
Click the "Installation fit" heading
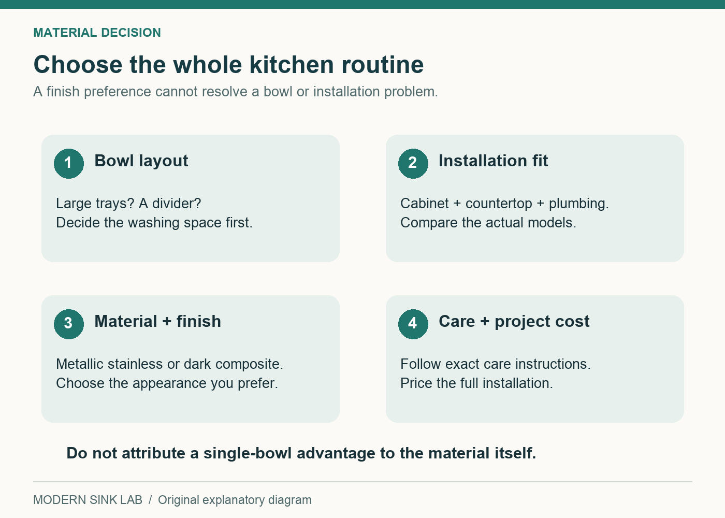click(493, 161)
